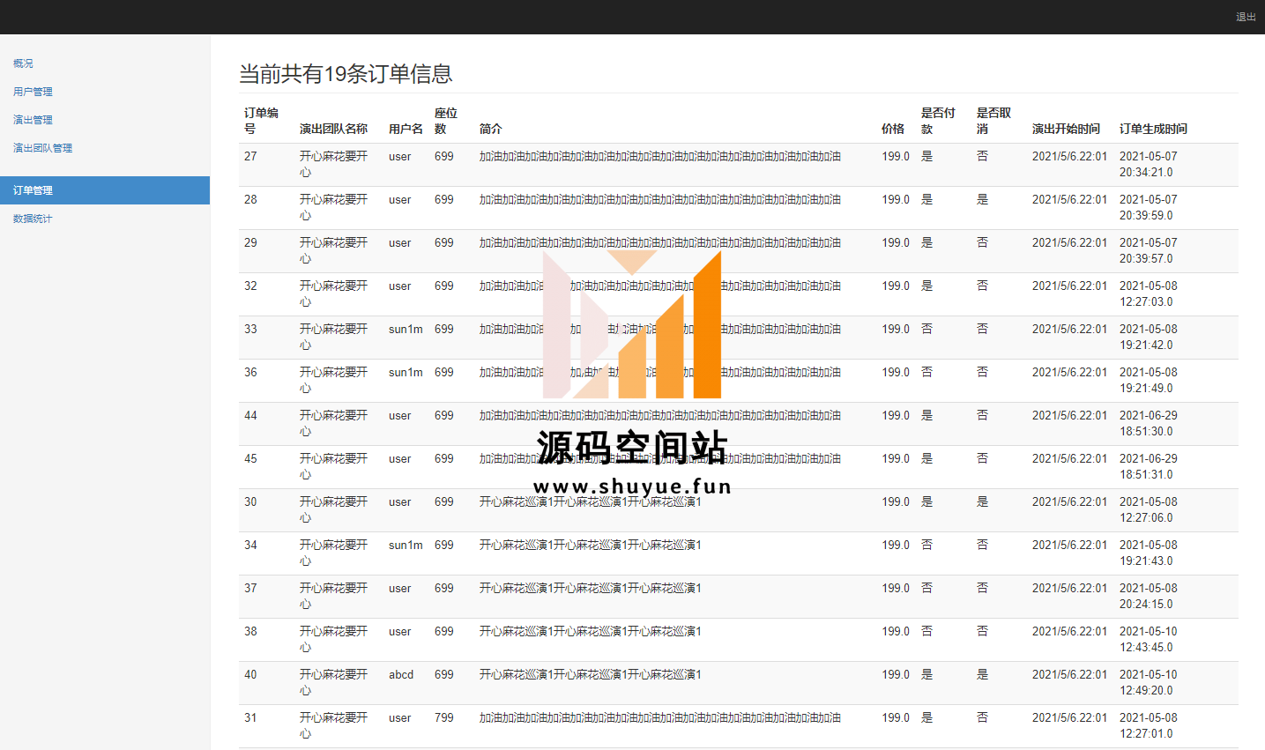The width and height of the screenshot is (1265, 750).
Task: Go to 用户管理 in the sidebar
Action: (x=33, y=92)
